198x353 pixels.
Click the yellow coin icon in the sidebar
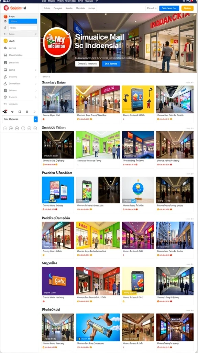[5, 41]
